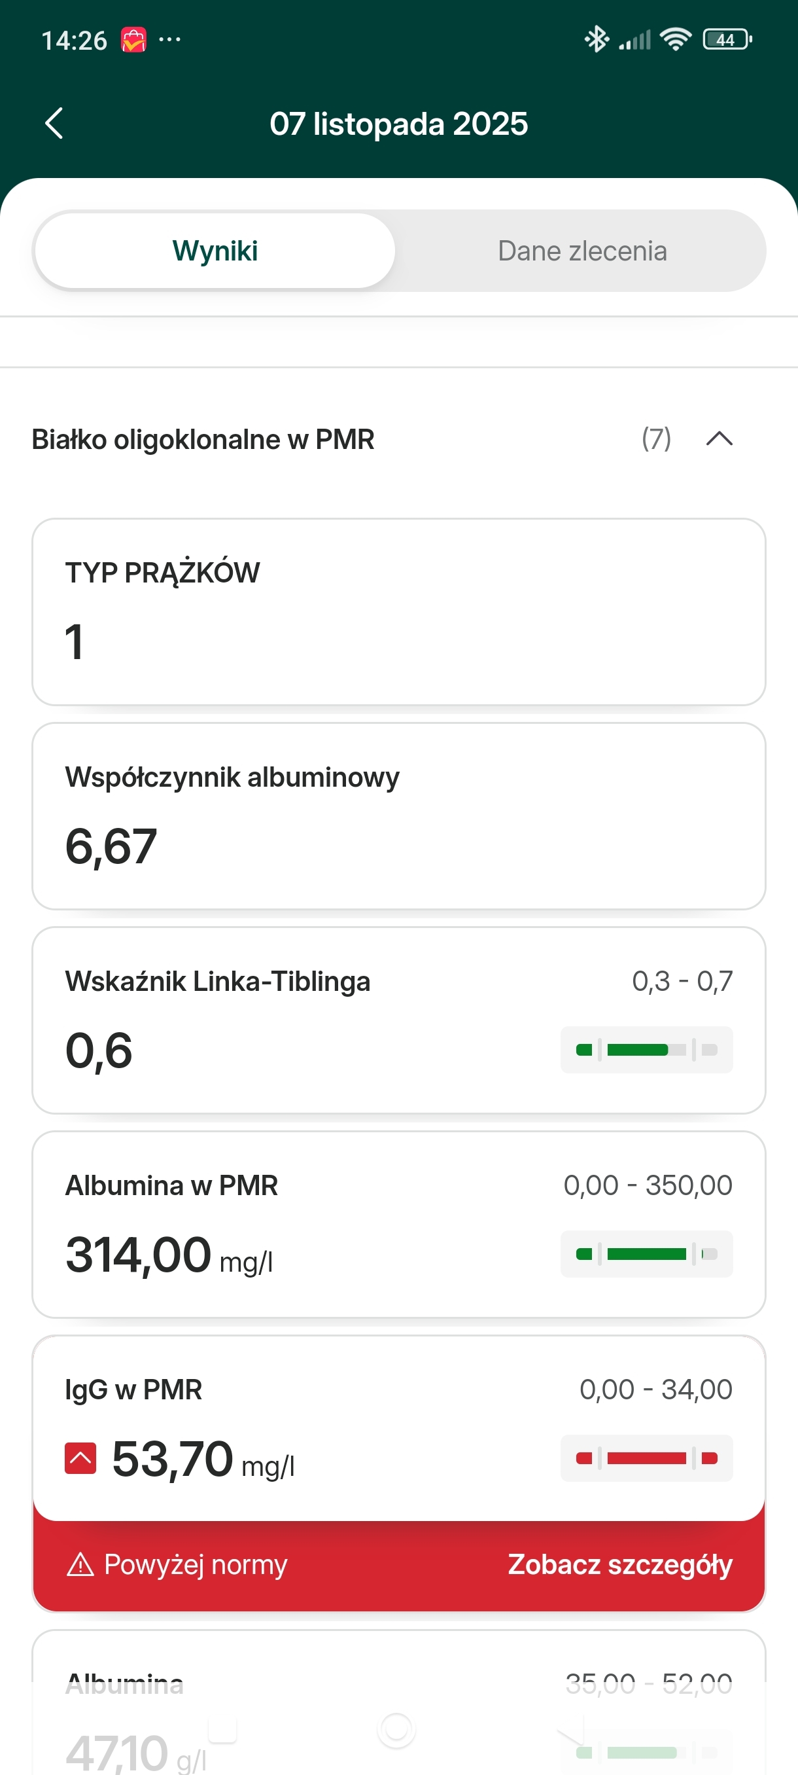Switch to the Wyniki tab
This screenshot has height=1775, width=798.
[x=215, y=251]
